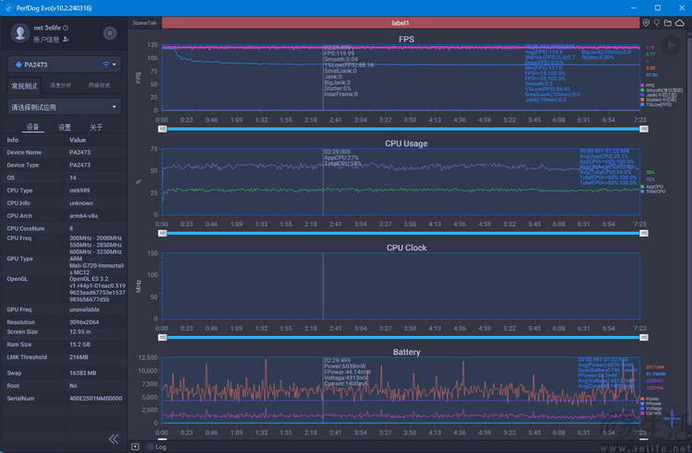The width and height of the screenshot is (692, 453).
Task: Click the Info column header
Action: [13, 140]
